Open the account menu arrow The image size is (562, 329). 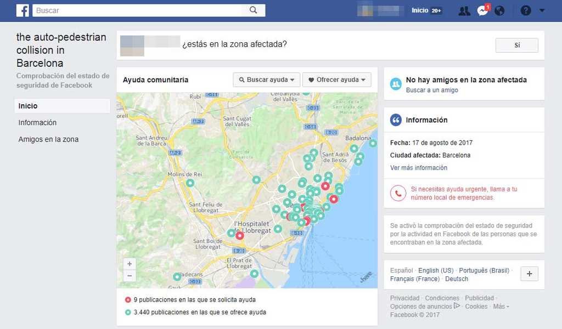tap(542, 10)
